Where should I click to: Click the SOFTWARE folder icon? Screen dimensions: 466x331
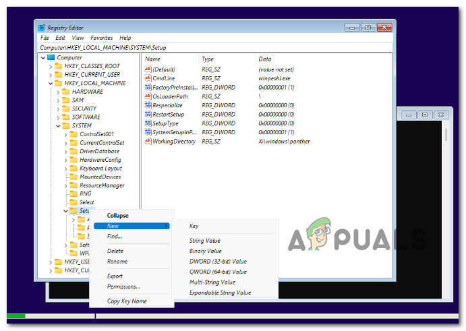click(x=66, y=117)
